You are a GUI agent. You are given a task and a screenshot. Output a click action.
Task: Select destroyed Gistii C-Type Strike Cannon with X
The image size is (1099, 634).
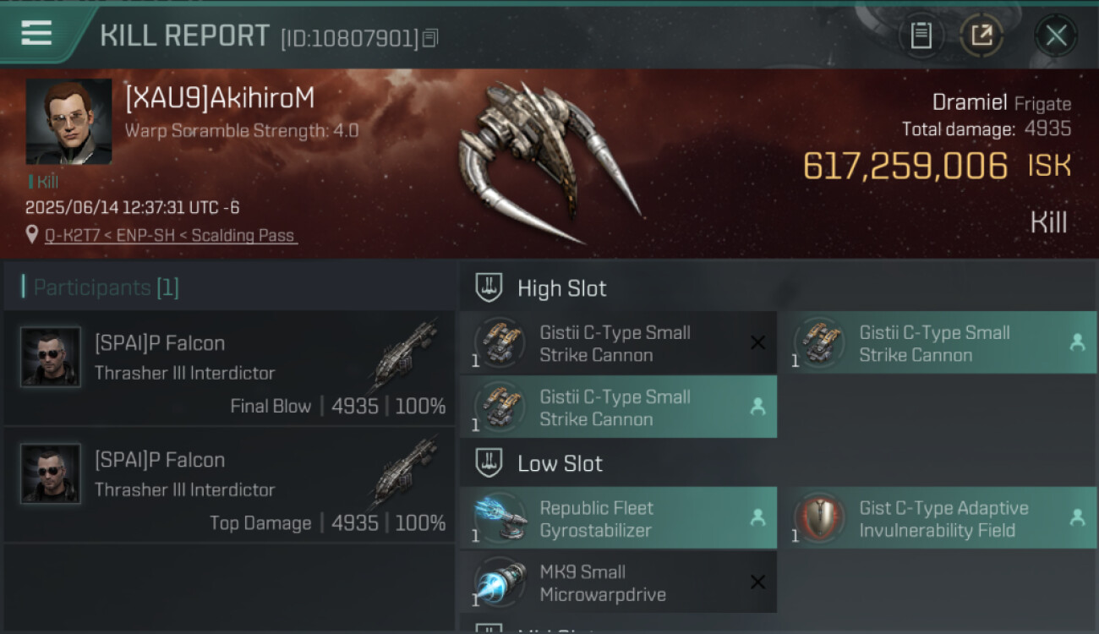618,343
